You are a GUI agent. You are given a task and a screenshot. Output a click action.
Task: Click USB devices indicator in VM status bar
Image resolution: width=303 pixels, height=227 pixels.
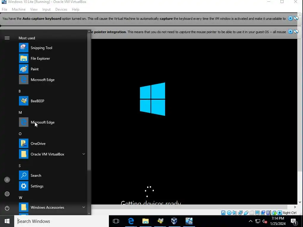pyautogui.click(x=246, y=213)
